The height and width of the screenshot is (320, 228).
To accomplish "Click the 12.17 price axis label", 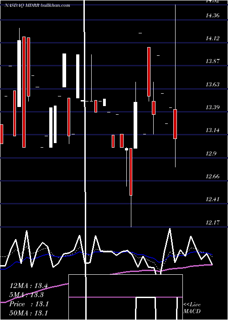I will pyautogui.click(x=212, y=222).
